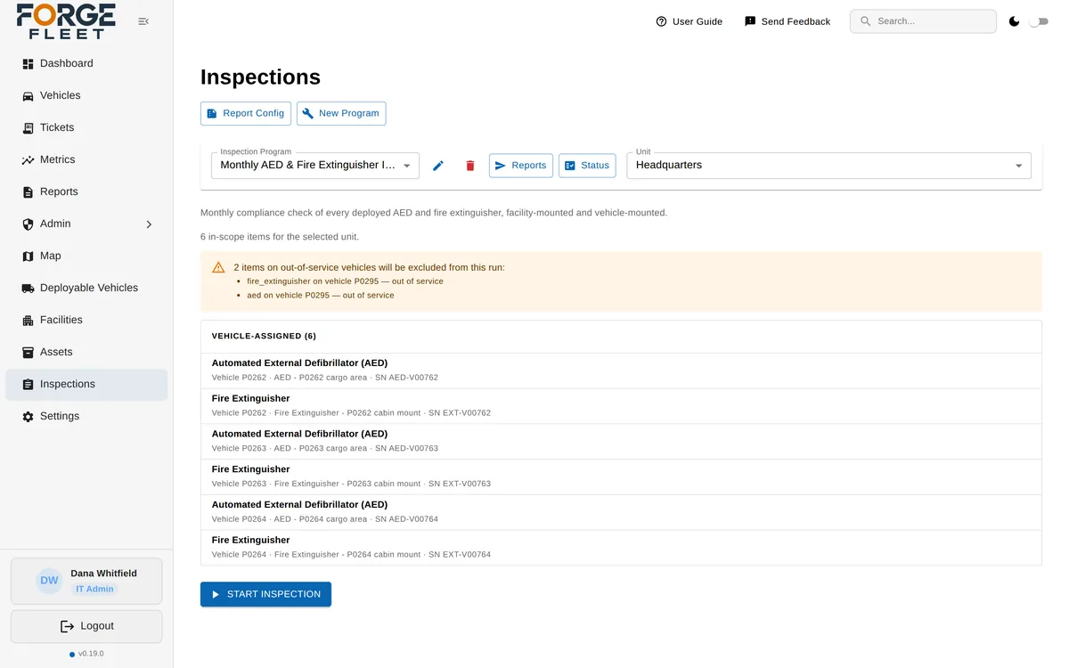
Task: Select Fire Extinguisher row SN EXT-V00762
Action: click(621, 406)
